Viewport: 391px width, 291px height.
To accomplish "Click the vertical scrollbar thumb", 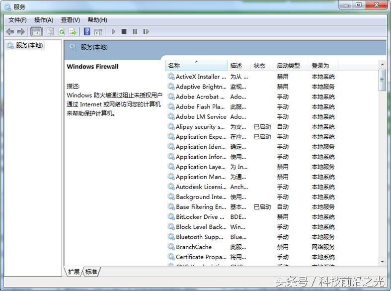I will pyautogui.click(x=382, y=80).
